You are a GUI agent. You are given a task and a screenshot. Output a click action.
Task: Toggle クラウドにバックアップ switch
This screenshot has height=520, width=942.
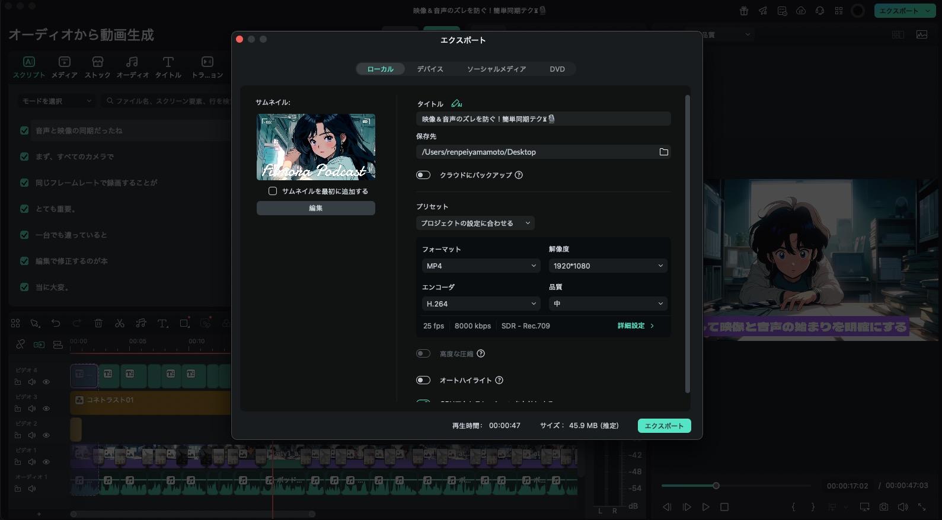point(423,175)
